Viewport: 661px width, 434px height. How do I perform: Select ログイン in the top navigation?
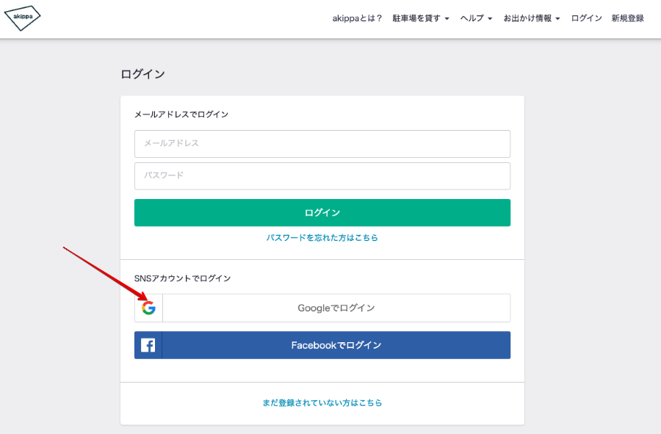pos(586,18)
